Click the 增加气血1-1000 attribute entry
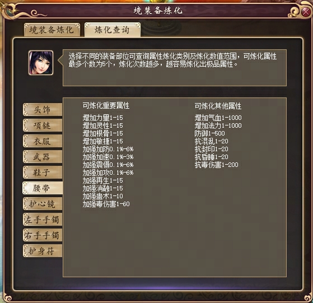 [218, 118]
